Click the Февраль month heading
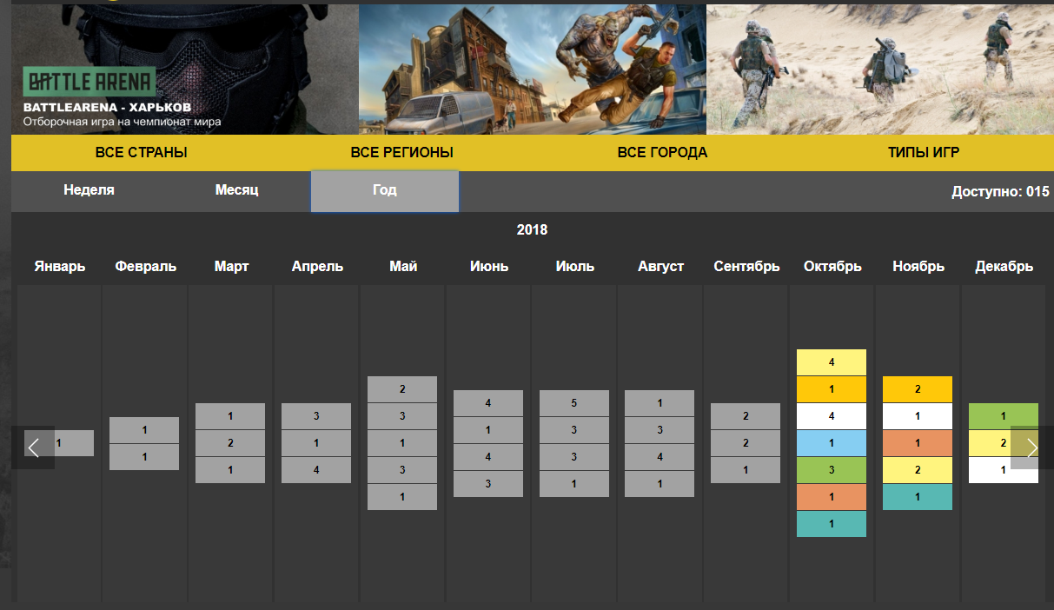Image resolution: width=1054 pixels, height=610 pixels. click(146, 267)
